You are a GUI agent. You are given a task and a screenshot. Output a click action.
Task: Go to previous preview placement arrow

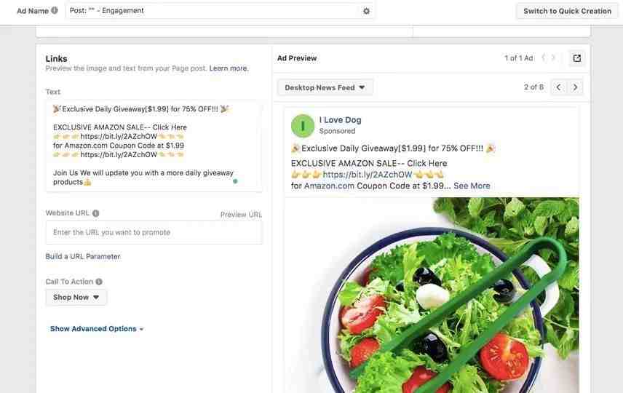point(559,87)
